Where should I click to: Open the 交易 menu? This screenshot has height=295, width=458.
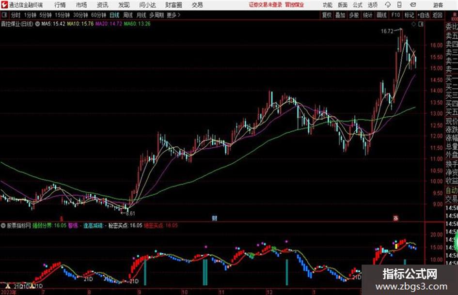(x=197, y=5)
